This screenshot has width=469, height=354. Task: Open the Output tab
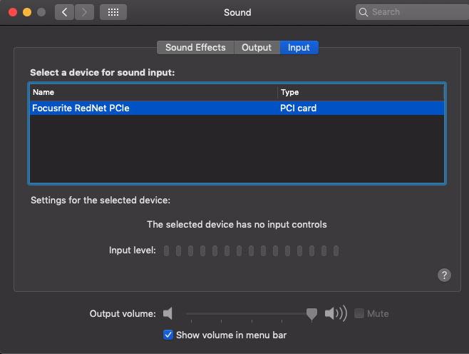click(257, 48)
